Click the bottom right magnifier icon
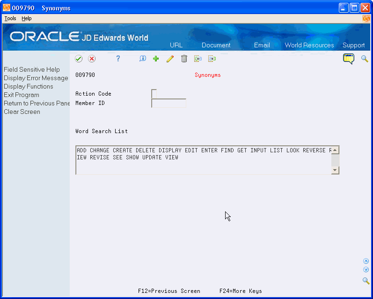Screen dimensions: 373x299 pos(366,281)
